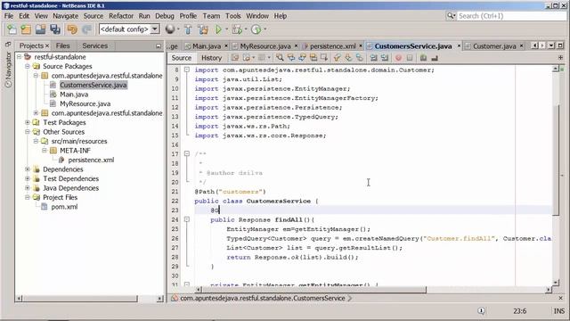Image resolution: width=570 pixels, height=321 pixels.
Task: Click Find Previous Occurrence editor icon
Action: (x=291, y=57)
